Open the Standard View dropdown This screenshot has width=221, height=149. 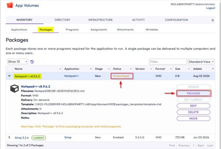coord(201,62)
